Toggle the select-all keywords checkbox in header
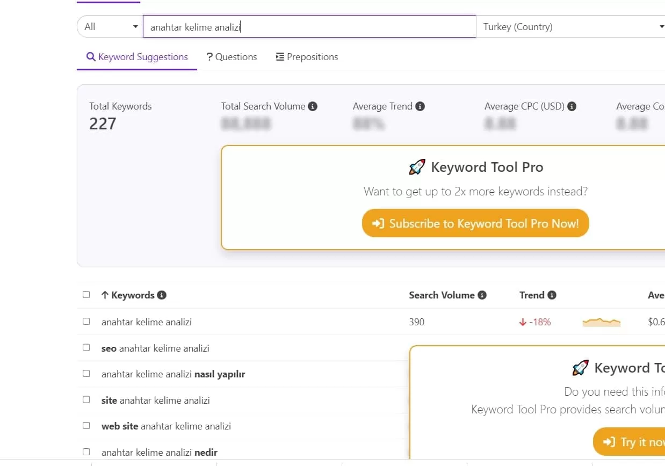 pyautogui.click(x=86, y=295)
